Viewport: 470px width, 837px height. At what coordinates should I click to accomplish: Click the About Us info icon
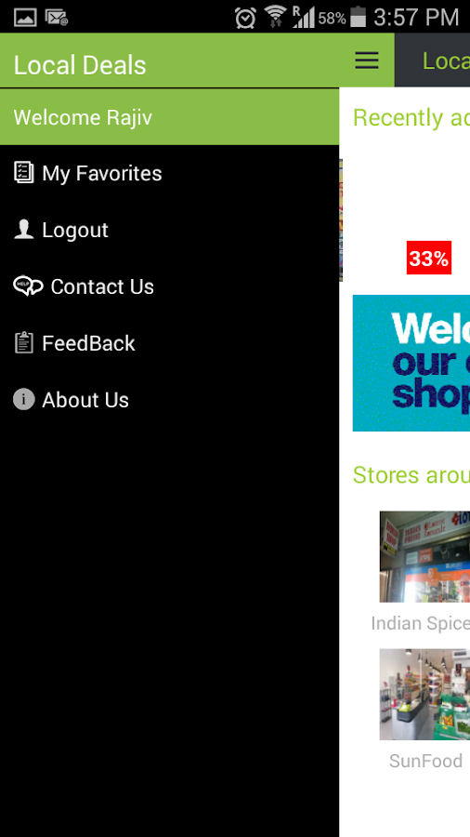click(x=23, y=399)
